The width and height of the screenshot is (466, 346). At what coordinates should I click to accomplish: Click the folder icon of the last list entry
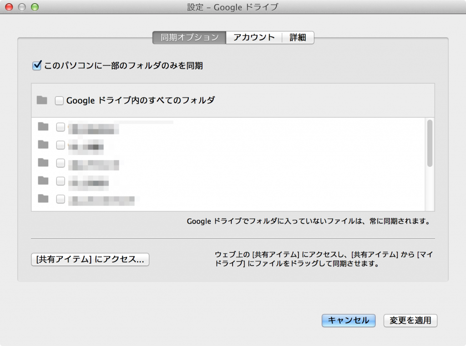[43, 199]
